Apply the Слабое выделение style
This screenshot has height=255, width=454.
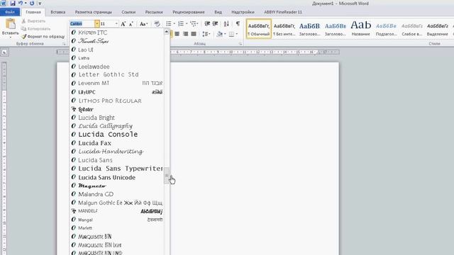[411, 29]
